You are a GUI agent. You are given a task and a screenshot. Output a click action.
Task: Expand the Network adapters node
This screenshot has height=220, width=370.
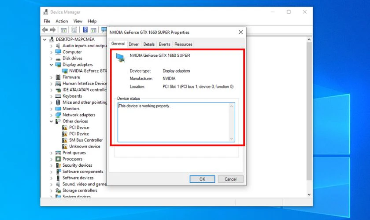(x=52, y=115)
